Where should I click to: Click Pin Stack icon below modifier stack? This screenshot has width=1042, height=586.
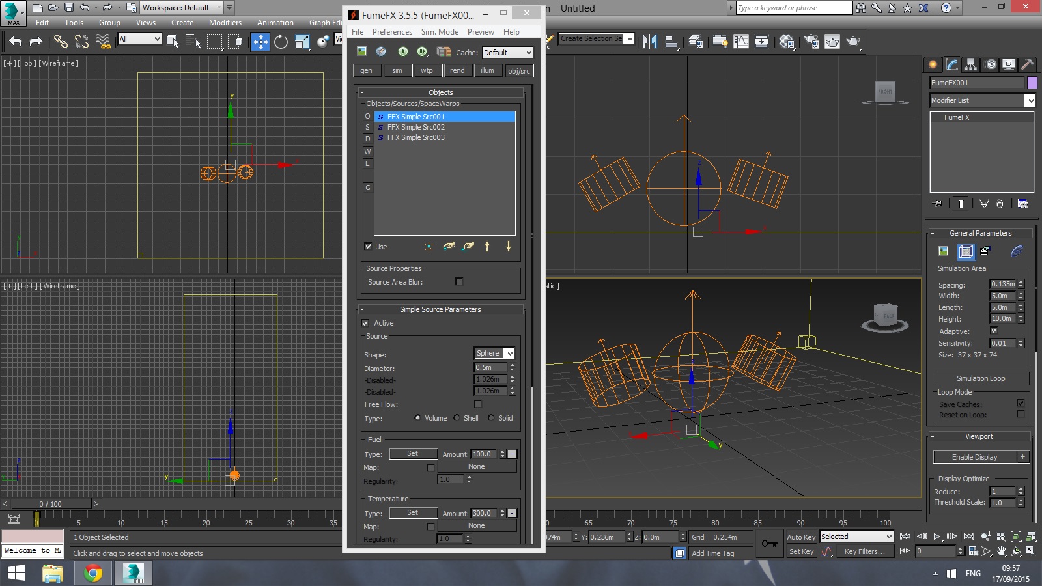coord(937,204)
